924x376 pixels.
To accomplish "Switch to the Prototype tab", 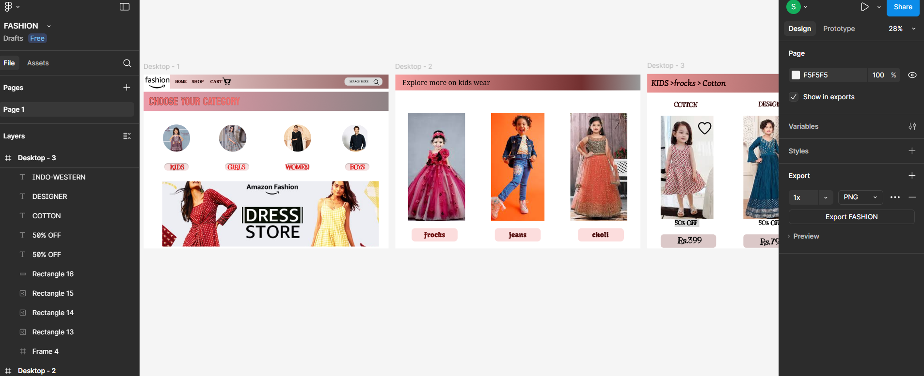I will (839, 29).
